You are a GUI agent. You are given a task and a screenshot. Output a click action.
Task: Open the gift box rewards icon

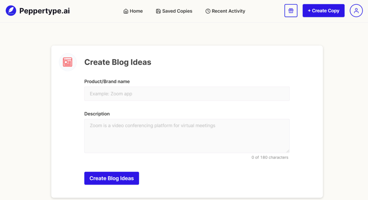(291, 11)
